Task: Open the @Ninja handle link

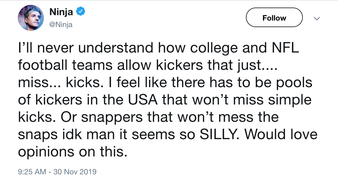Action: point(61,25)
